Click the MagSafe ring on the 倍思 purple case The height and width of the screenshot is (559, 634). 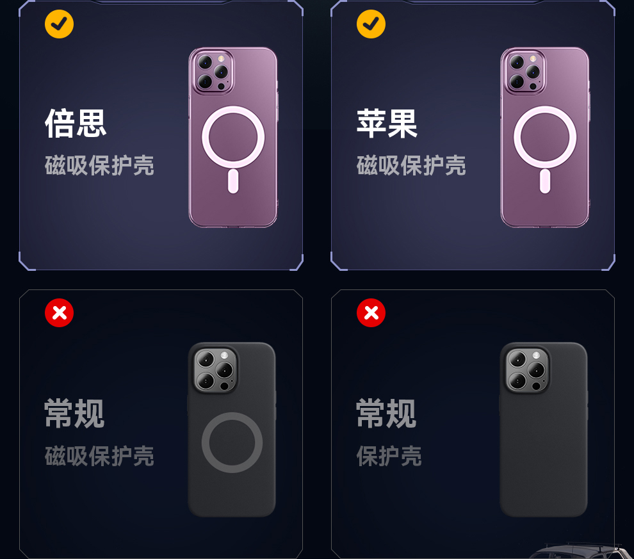233,137
